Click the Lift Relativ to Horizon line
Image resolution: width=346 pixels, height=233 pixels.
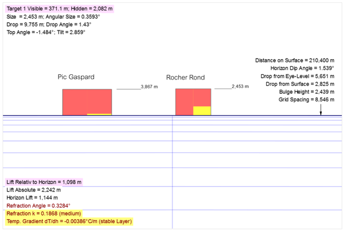pos(45,182)
